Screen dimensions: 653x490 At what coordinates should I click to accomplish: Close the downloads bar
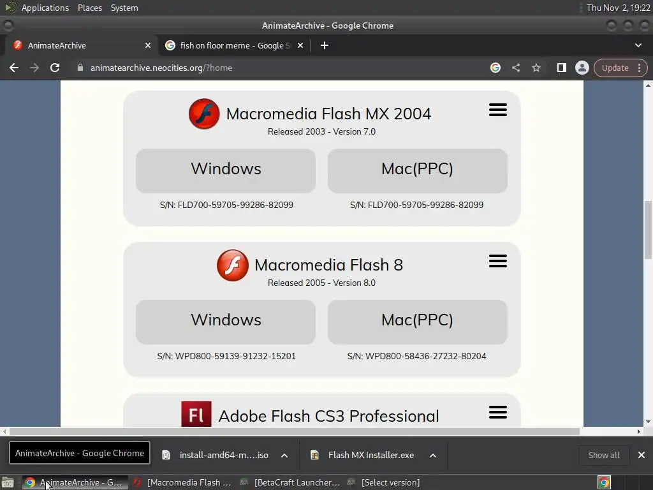(x=642, y=455)
